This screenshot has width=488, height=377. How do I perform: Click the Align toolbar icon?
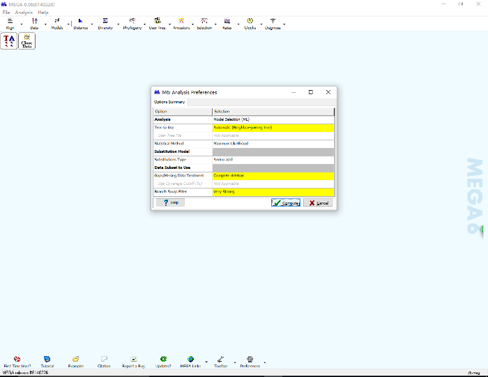pyautogui.click(x=10, y=23)
